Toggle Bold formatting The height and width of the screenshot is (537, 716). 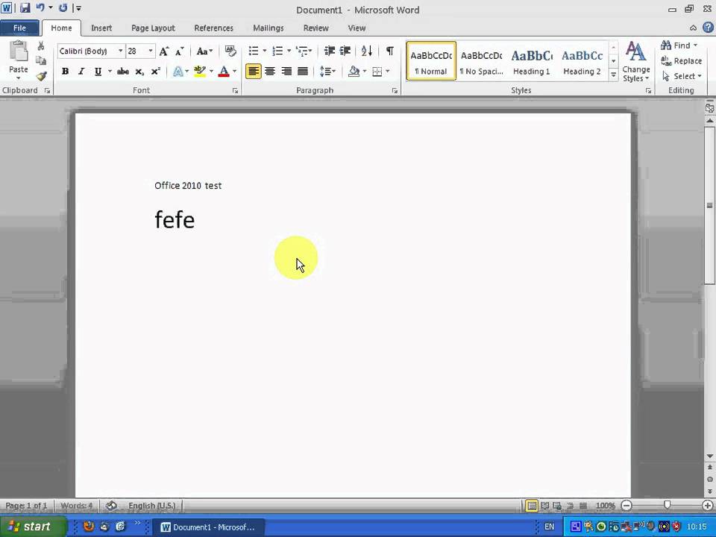coord(66,72)
